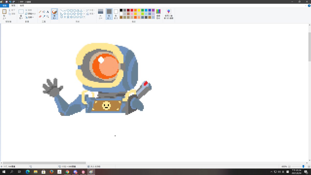Open the Windows Start menu
Image resolution: width=311 pixels, height=175 pixels.
click(4, 172)
